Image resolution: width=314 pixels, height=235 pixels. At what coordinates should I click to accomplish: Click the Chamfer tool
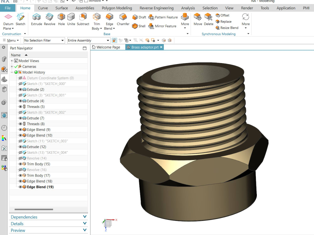(123, 19)
